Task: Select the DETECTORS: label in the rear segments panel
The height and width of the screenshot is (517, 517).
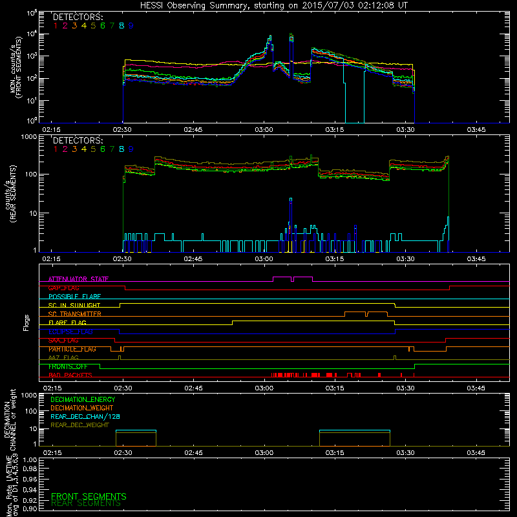Action: tap(78, 140)
